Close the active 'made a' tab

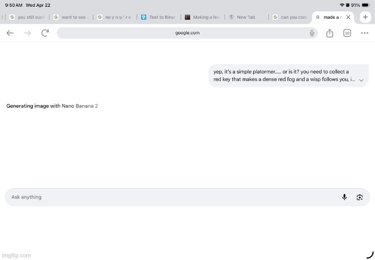[348, 17]
